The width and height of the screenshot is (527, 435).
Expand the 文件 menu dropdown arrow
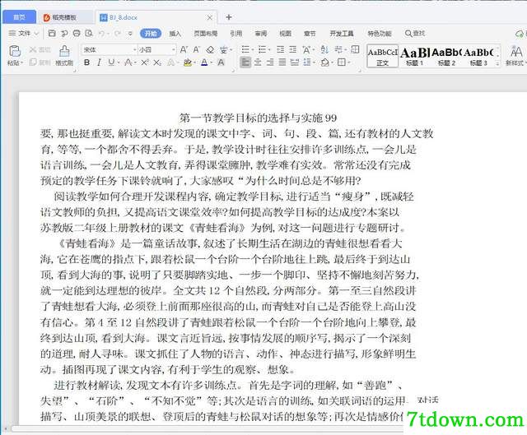[36, 33]
